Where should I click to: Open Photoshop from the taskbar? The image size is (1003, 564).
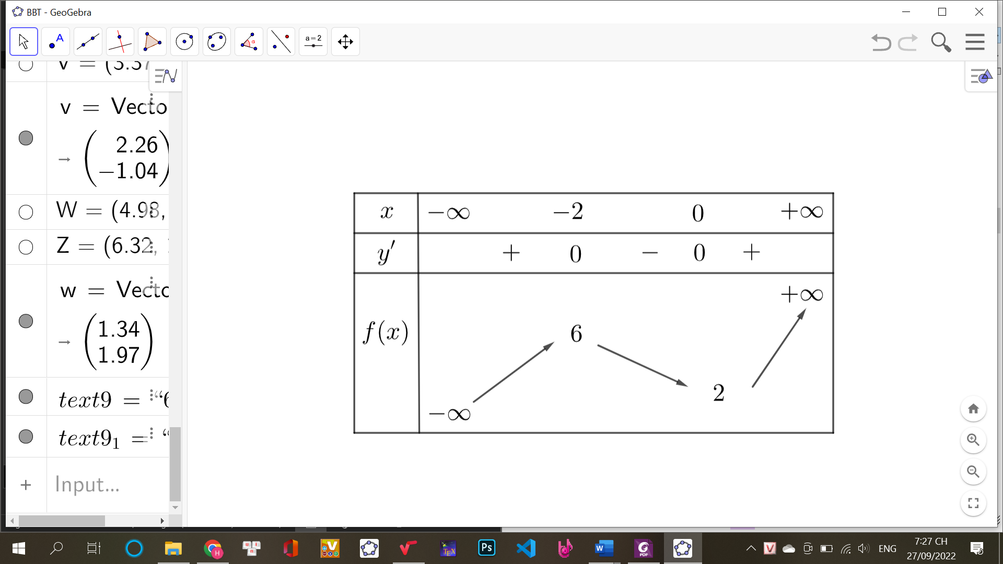click(x=486, y=548)
